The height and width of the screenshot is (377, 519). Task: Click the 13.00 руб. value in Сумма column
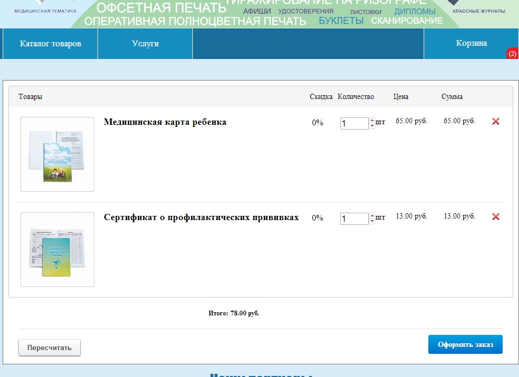459,216
